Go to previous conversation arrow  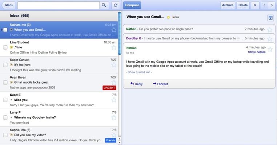tap(264, 5)
